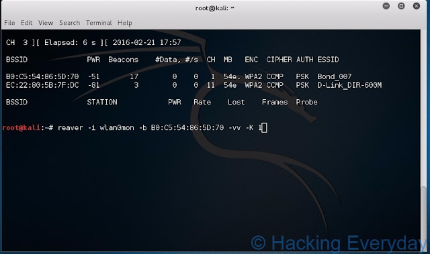430x254 pixels.
Task: Open the Help menu
Action: [125, 23]
